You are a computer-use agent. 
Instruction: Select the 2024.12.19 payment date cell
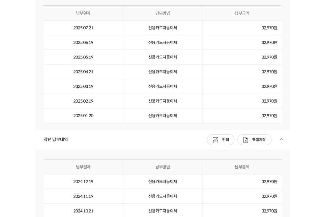pos(83,182)
